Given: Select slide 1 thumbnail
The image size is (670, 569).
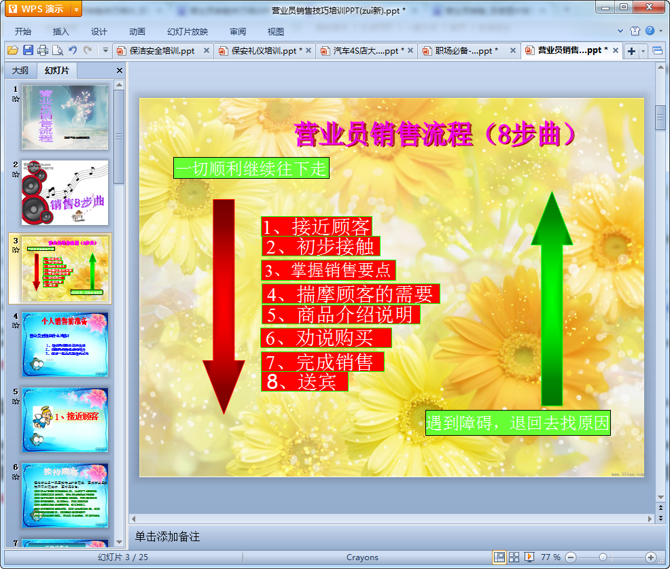Looking at the screenshot, I should [65, 117].
